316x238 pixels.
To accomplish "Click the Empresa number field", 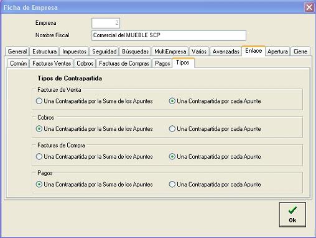I will click(x=106, y=23).
